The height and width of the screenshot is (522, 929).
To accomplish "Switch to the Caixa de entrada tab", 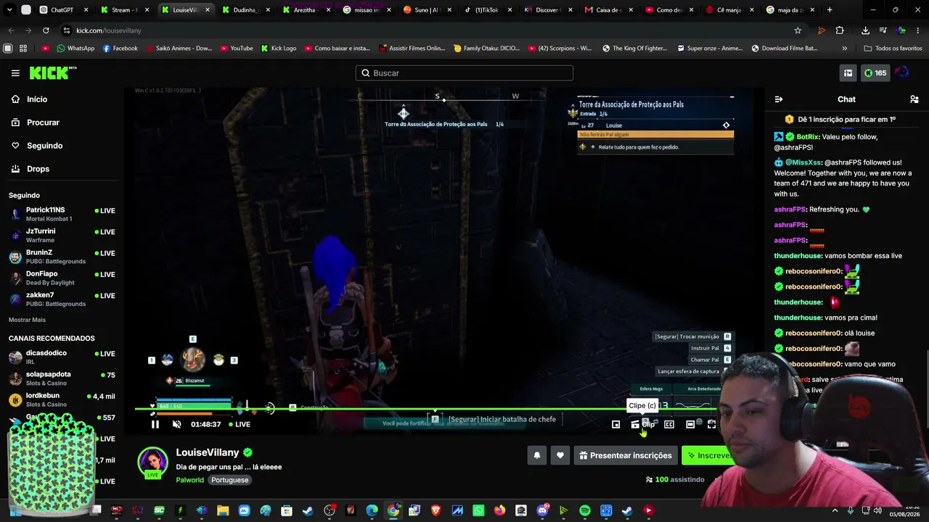I will click(x=608, y=9).
